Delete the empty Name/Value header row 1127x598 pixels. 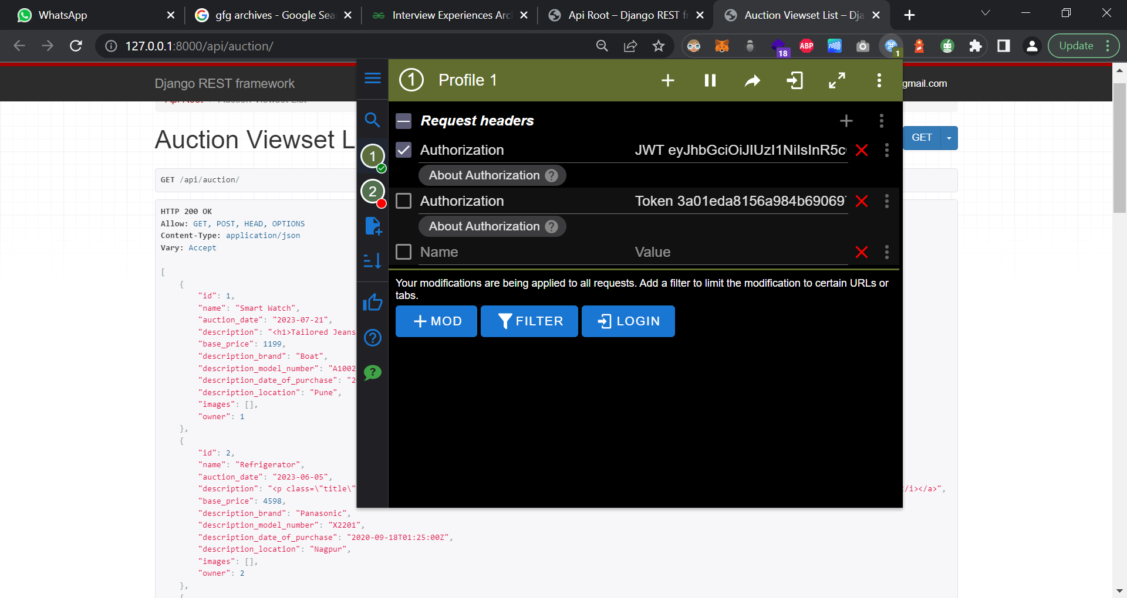pyautogui.click(x=862, y=252)
